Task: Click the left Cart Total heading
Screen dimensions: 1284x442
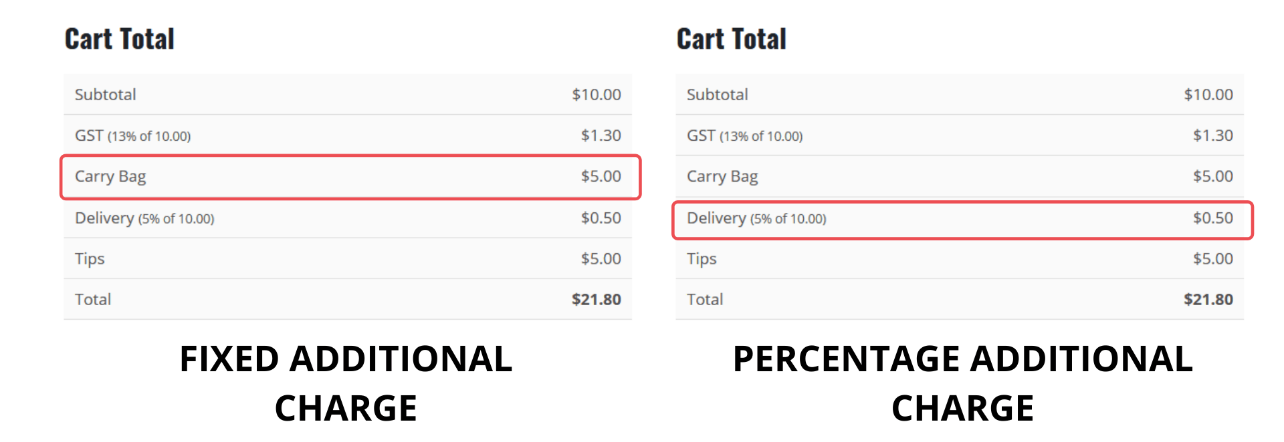Action: tap(120, 39)
